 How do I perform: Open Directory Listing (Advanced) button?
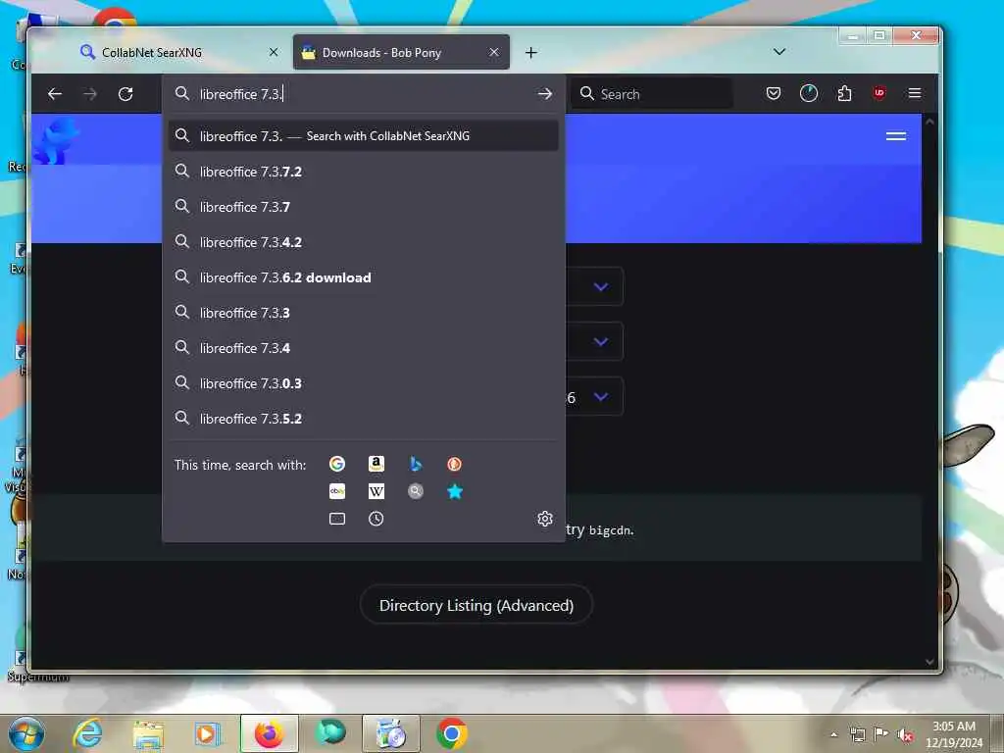(476, 605)
